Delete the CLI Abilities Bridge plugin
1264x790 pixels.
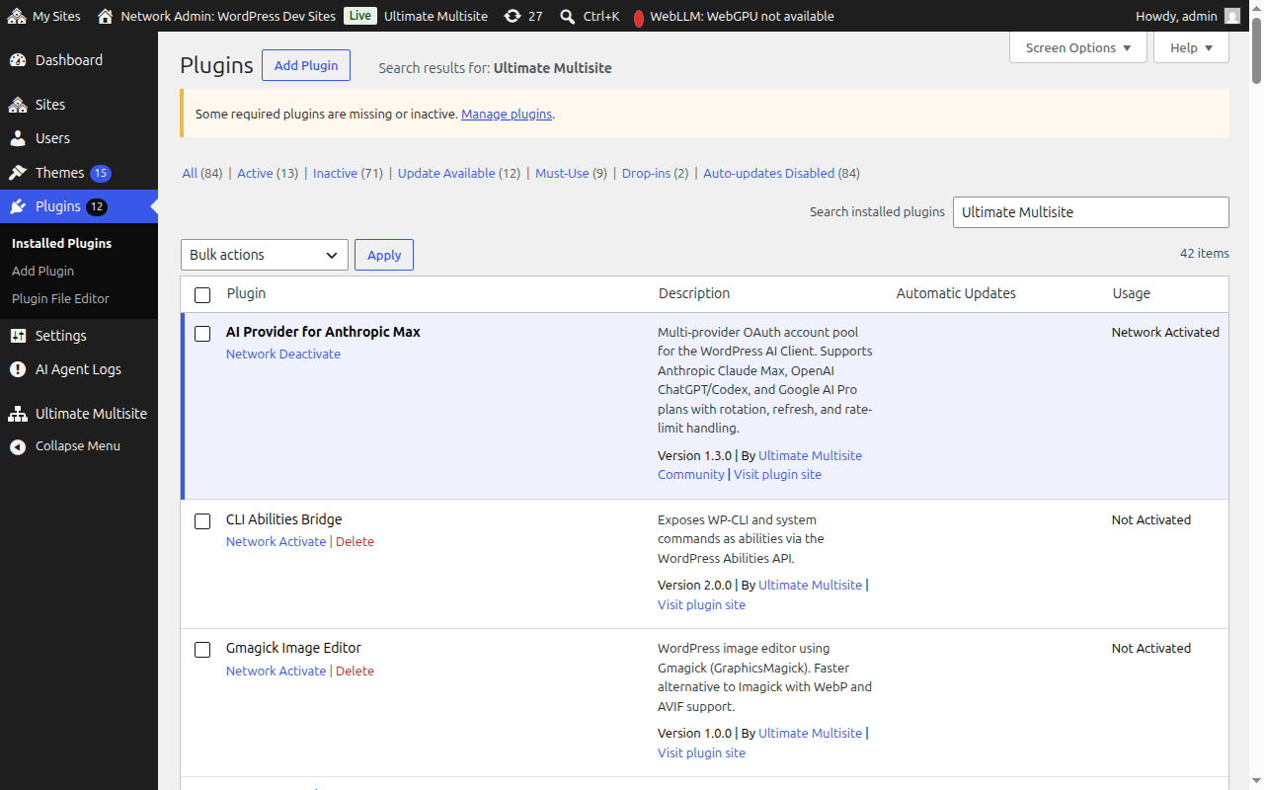pos(355,541)
